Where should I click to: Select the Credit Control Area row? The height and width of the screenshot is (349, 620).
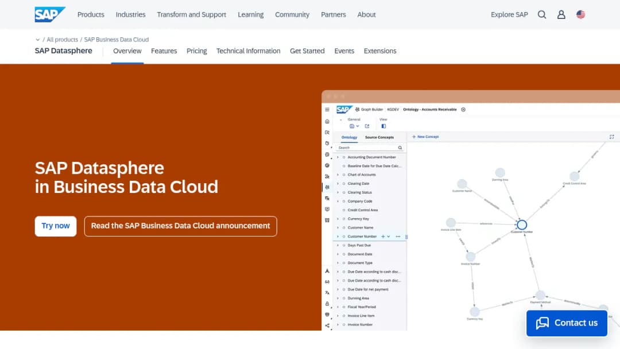pos(369,210)
